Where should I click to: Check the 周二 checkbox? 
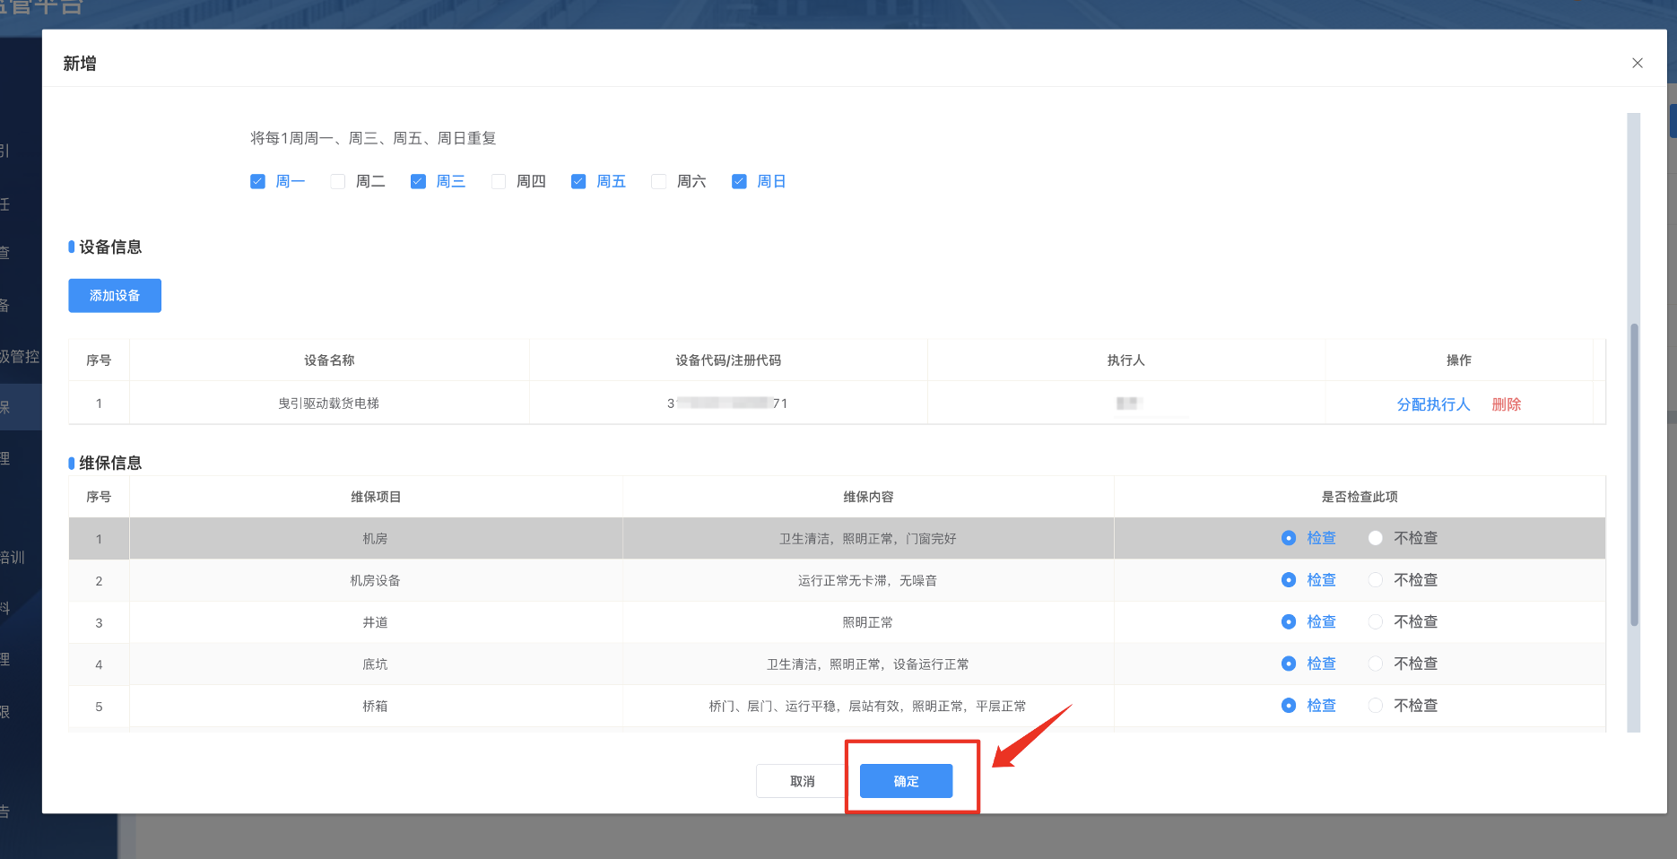point(338,181)
